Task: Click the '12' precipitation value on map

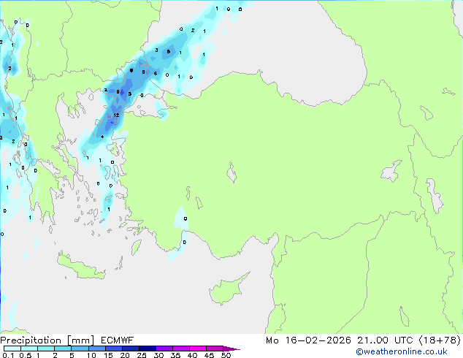Action: click(x=116, y=115)
